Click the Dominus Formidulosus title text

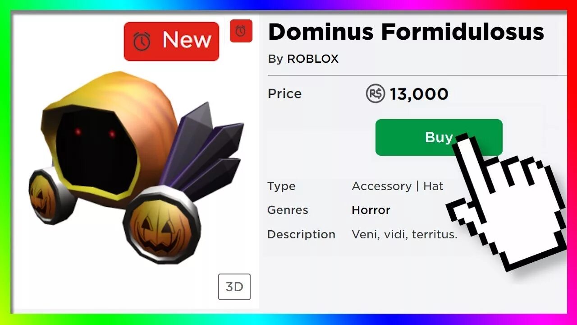click(406, 32)
